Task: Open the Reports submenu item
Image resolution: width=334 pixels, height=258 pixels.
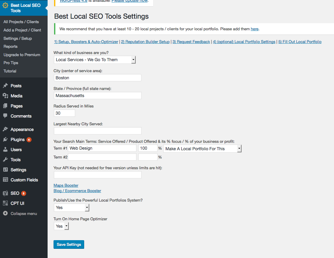Action: [x=10, y=47]
